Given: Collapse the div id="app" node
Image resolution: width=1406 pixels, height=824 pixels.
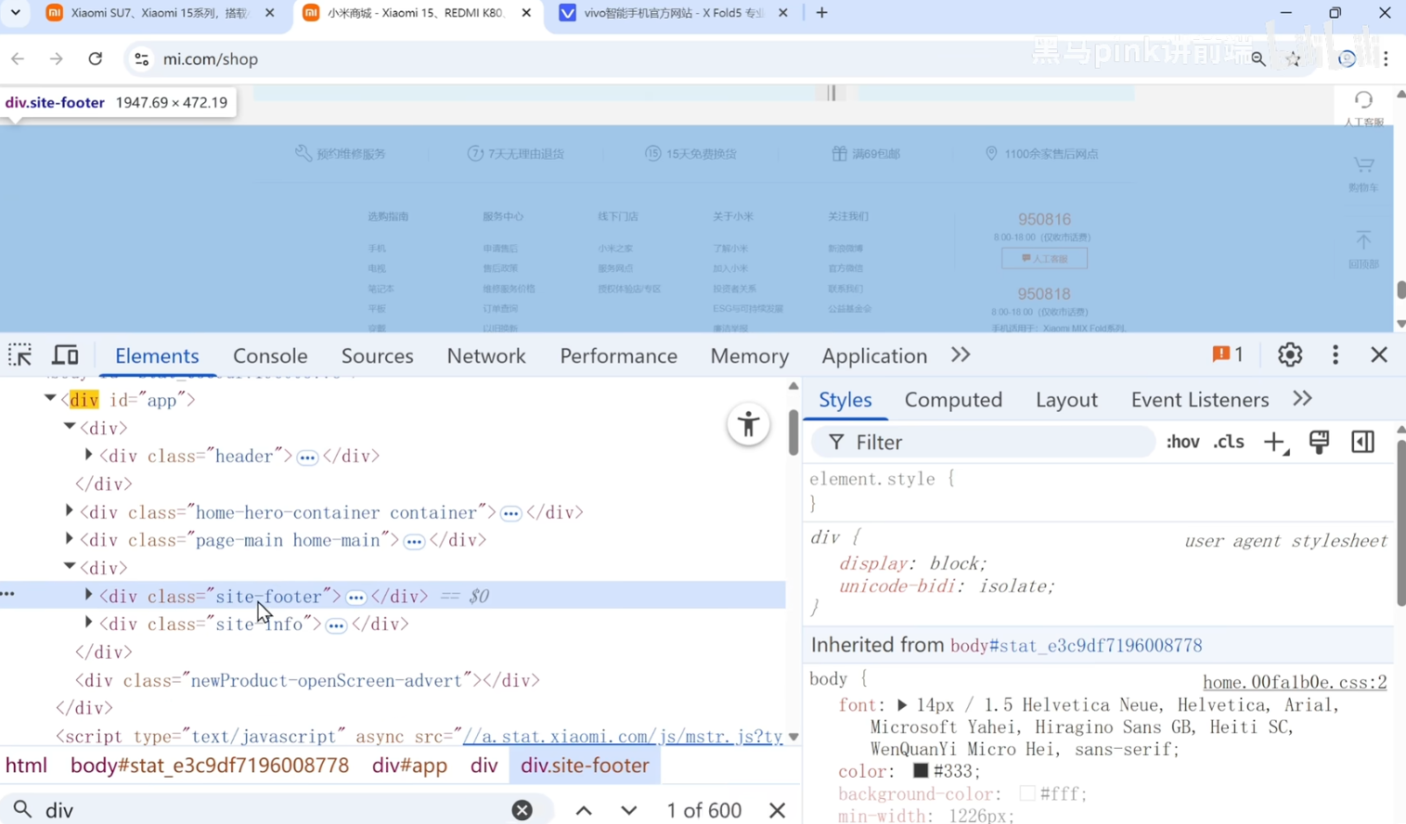Looking at the screenshot, I should (x=50, y=399).
